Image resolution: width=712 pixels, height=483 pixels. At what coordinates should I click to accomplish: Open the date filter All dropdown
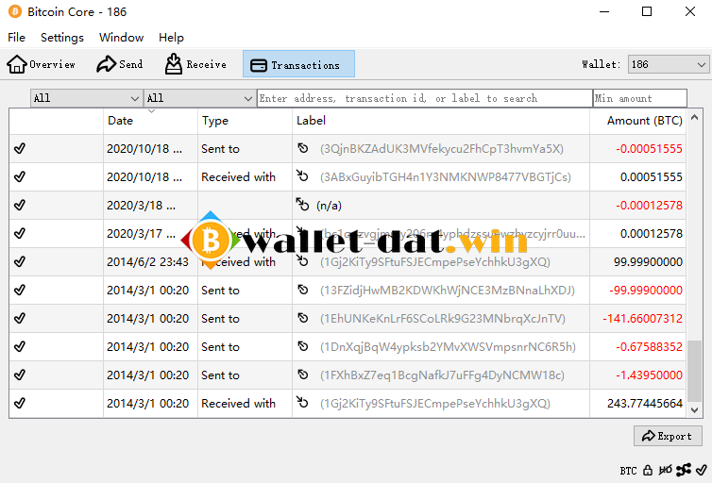pyautogui.click(x=85, y=98)
